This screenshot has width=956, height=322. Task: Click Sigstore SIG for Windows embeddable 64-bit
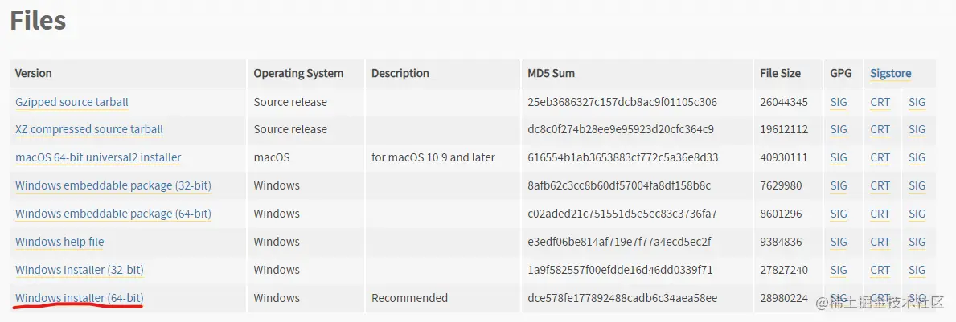coord(917,214)
